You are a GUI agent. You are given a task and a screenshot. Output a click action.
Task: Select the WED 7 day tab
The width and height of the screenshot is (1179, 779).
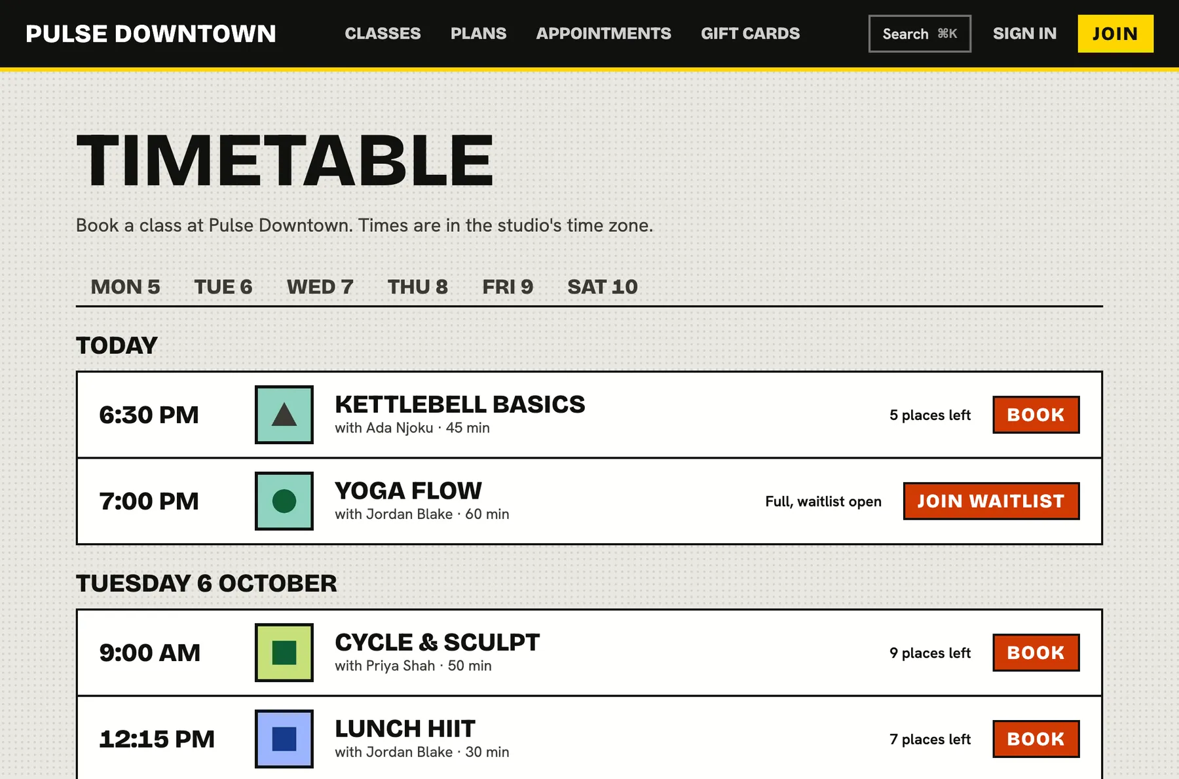(320, 286)
